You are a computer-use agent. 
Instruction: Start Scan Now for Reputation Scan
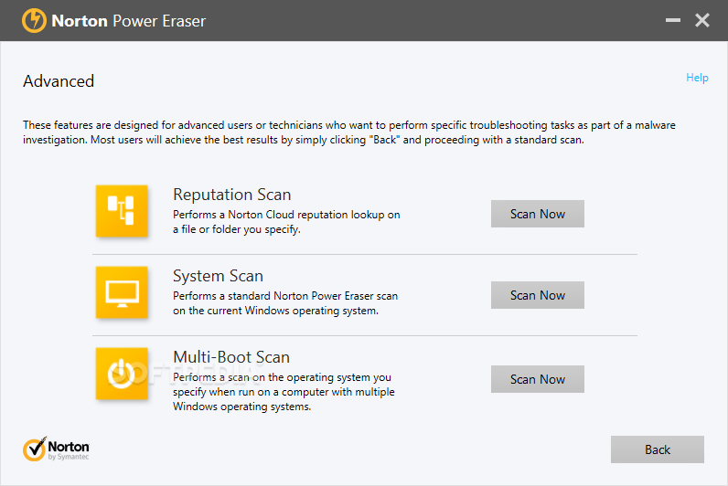538,214
